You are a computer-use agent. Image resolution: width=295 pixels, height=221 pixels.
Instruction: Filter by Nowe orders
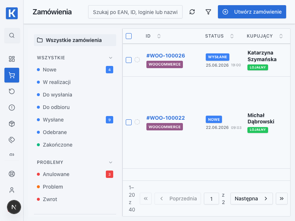[75, 70]
